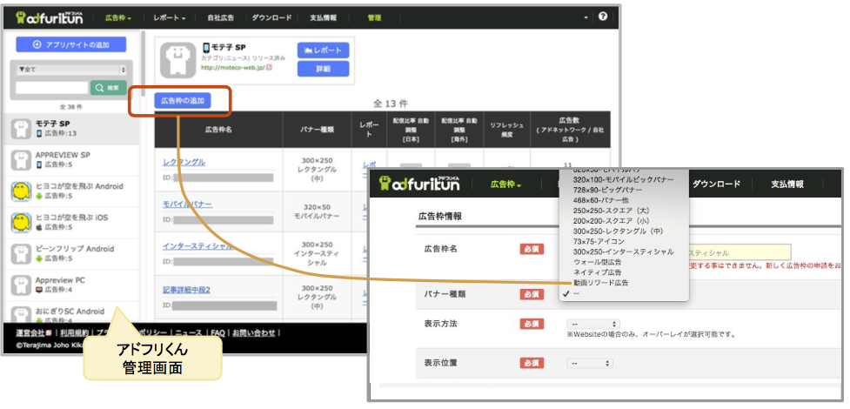Click the モテ子 SP app icon in sidebar
Screen dimensions: 850x409
(22, 129)
